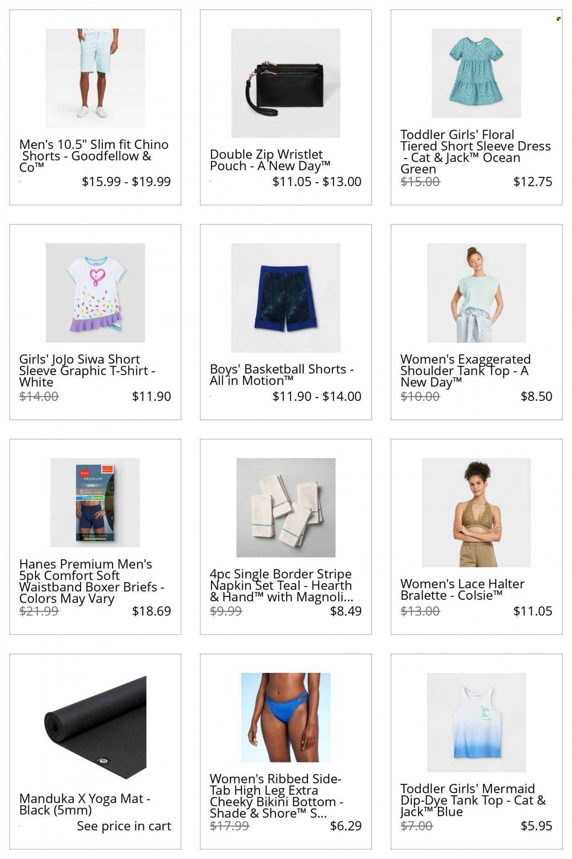Select the $12.75 sale price on floral dress
Viewport: 572px width, 859px height.
(533, 181)
